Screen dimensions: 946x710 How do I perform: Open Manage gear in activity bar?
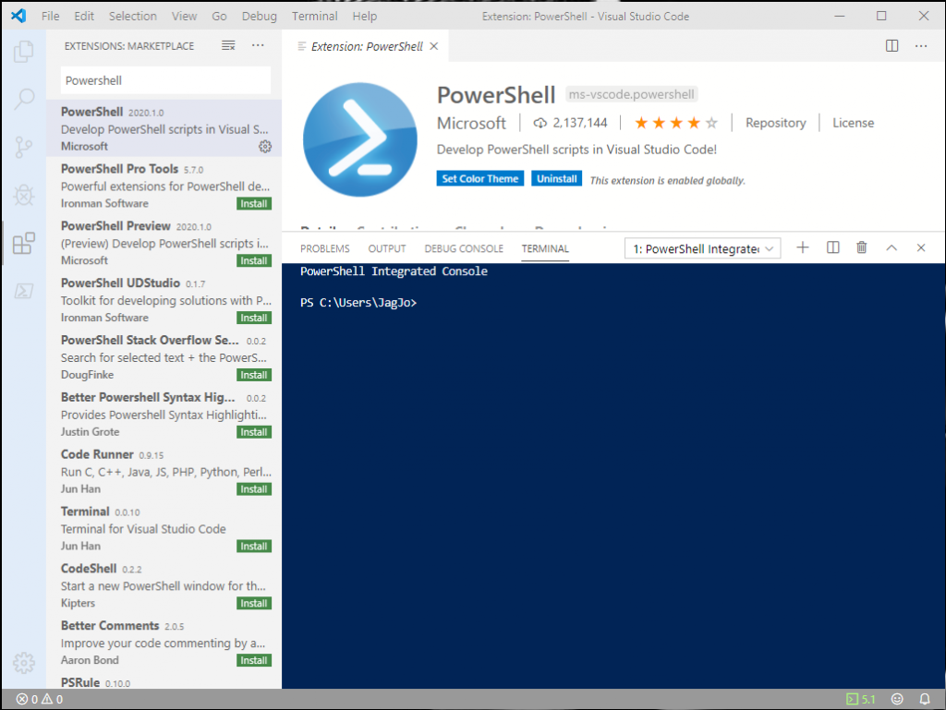pyautogui.click(x=23, y=662)
